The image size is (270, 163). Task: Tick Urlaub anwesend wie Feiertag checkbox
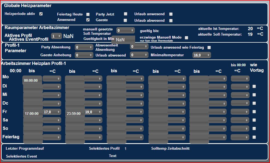[209, 48]
